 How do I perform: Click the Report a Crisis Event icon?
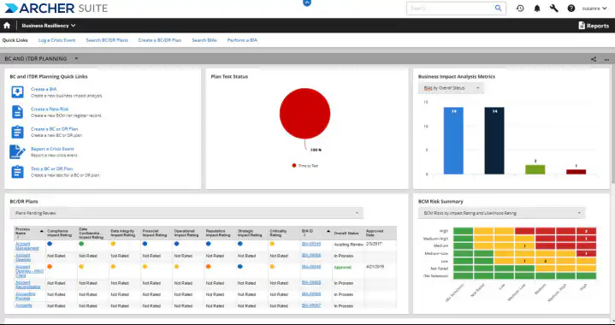(17, 151)
